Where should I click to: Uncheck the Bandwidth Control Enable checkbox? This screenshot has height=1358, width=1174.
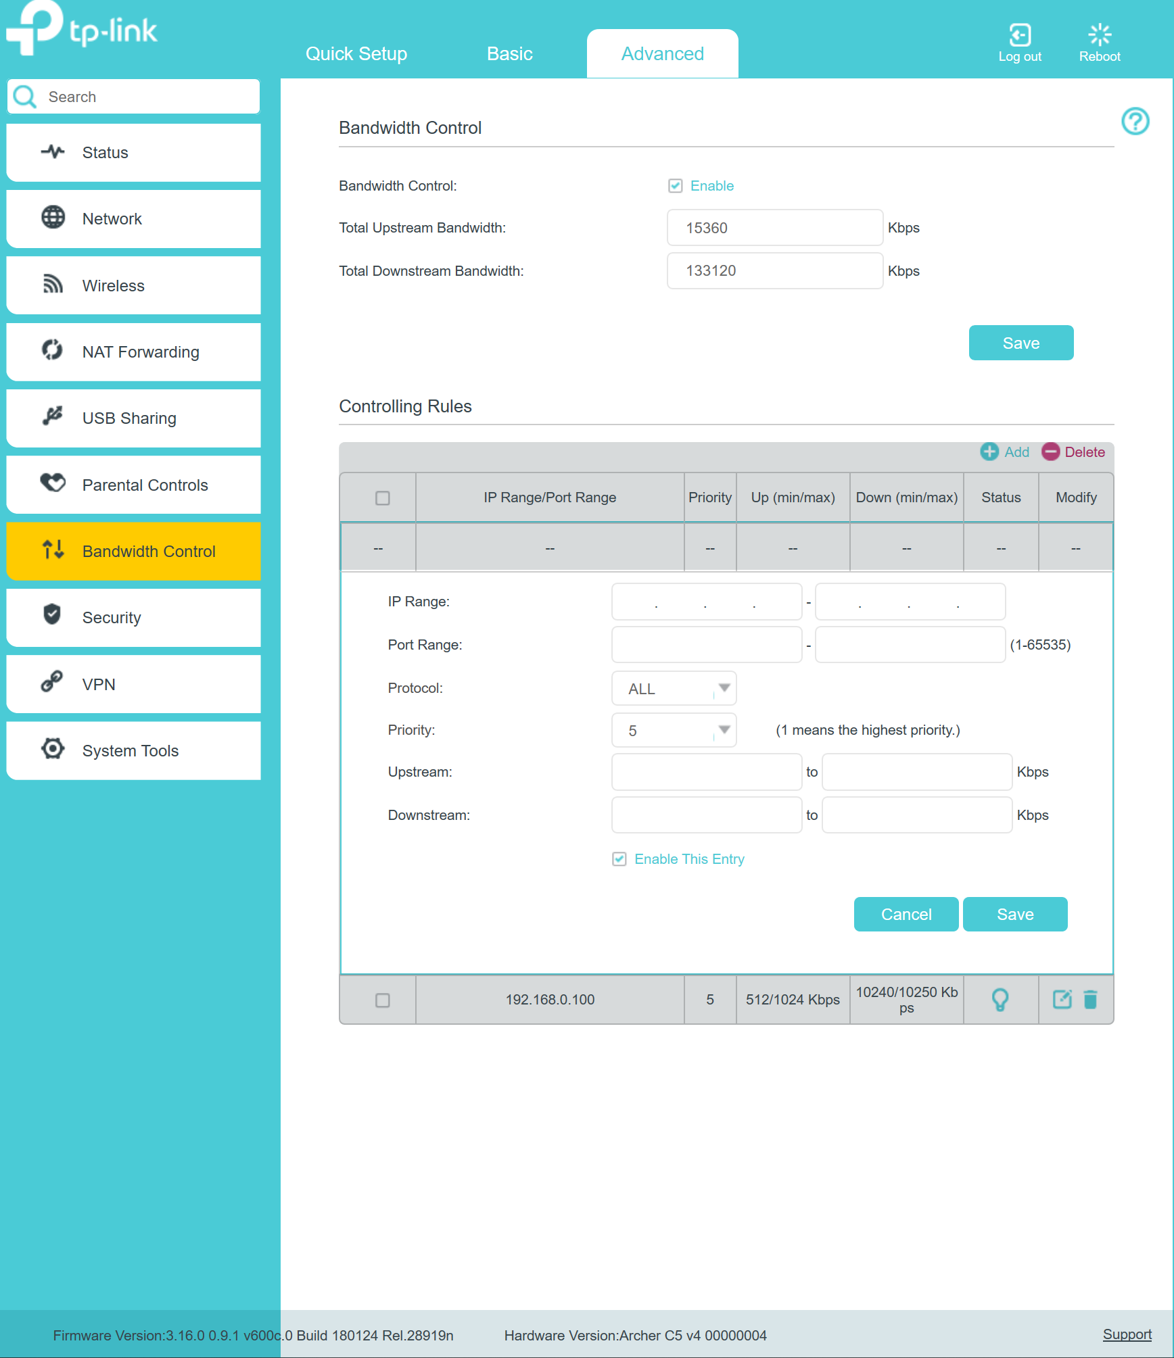coord(675,186)
